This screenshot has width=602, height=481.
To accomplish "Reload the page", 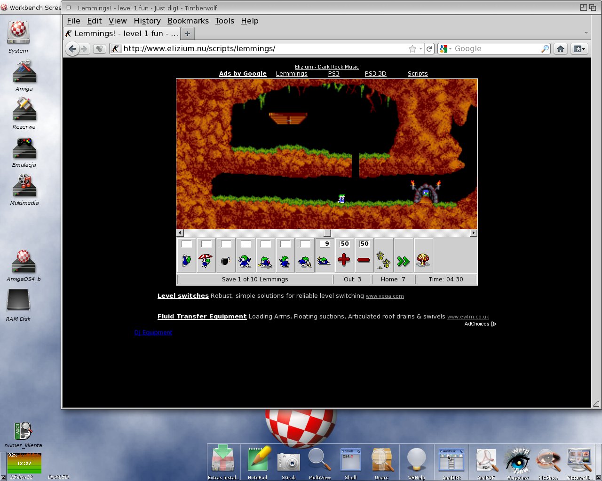I will 429,49.
